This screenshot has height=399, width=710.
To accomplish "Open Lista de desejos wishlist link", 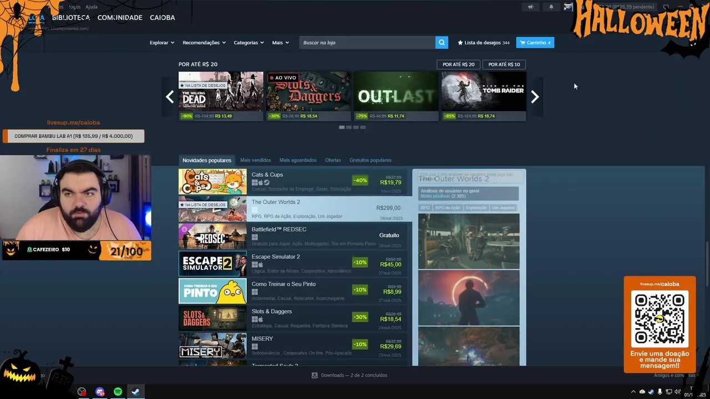I will pyautogui.click(x=483, y=43).
